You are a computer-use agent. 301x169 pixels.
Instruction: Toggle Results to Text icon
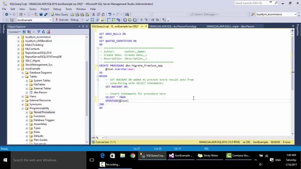pyautogui.click(x=125, y=20)
